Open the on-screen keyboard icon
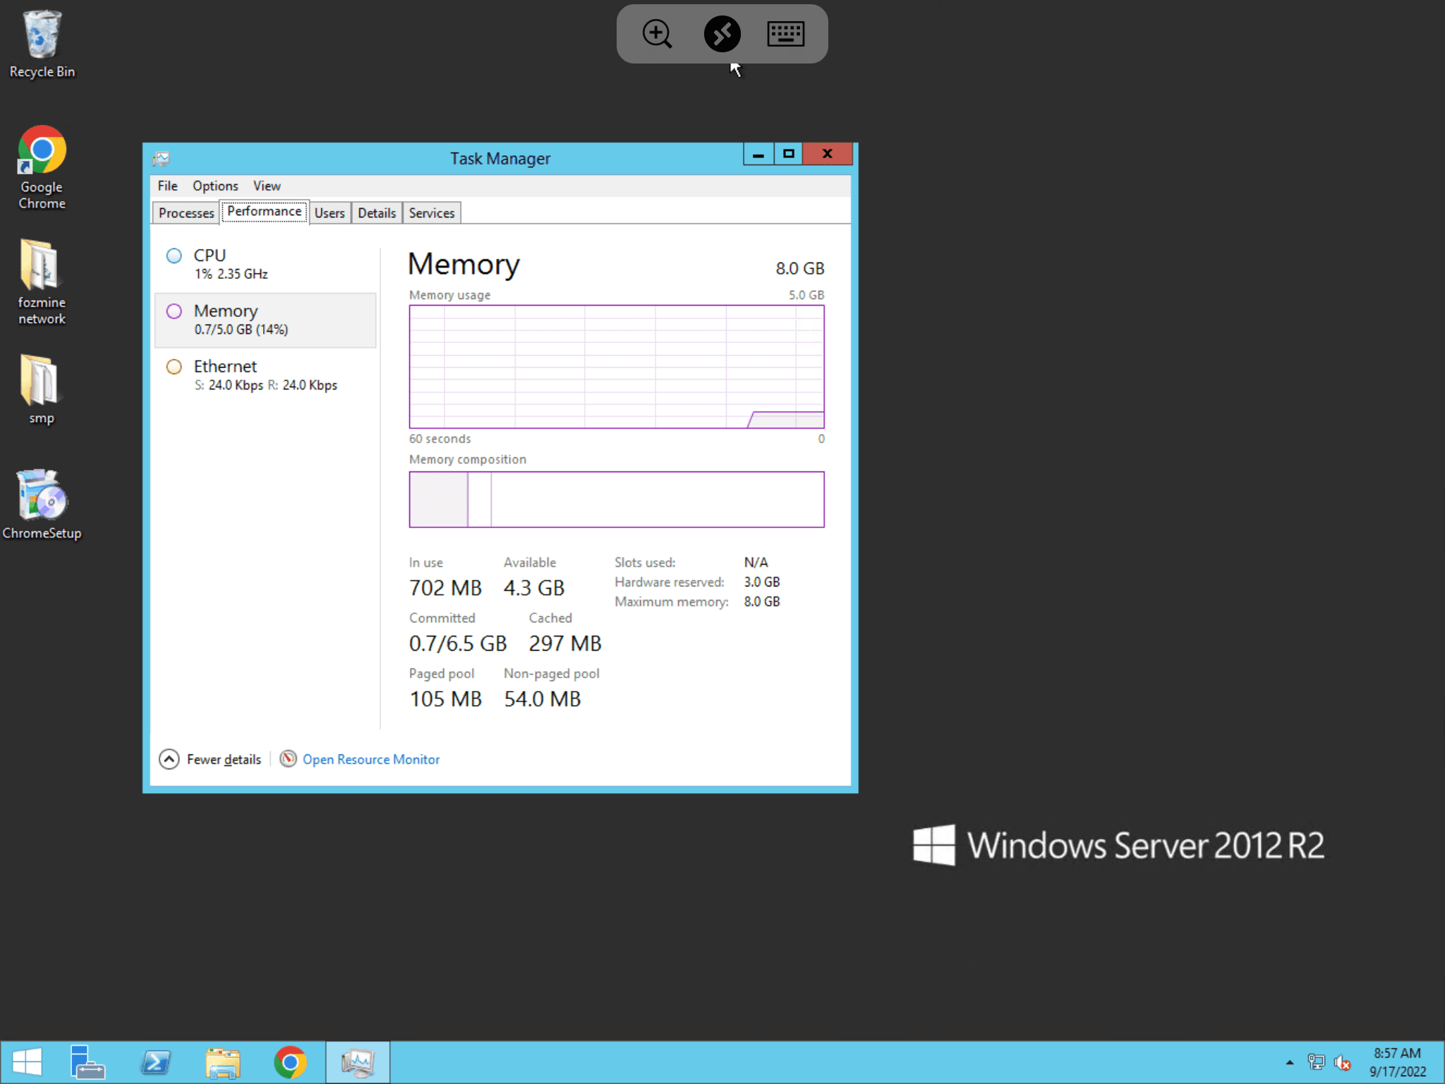 pos(785,34)
